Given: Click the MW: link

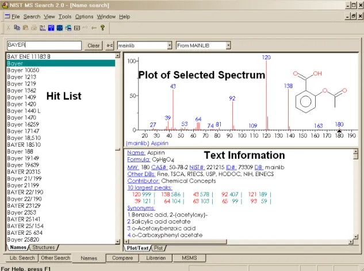Looking at the screenshot, I should 133,167.
